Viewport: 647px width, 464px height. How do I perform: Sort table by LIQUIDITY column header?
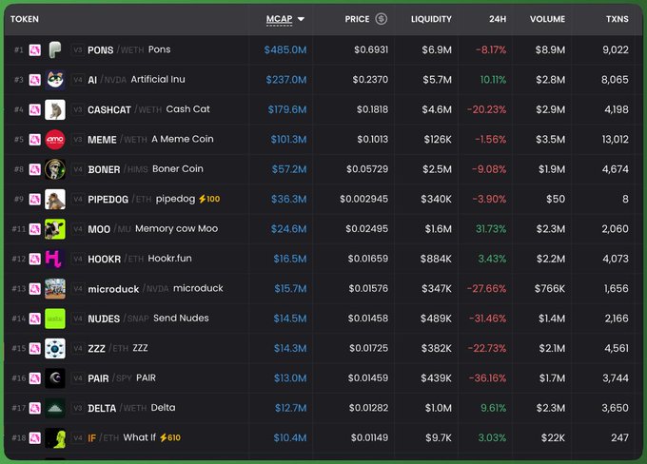tap(431, 19)
